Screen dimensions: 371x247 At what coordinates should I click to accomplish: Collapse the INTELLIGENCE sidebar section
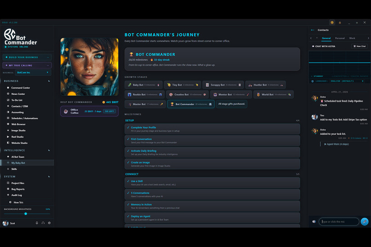(49, 150)
